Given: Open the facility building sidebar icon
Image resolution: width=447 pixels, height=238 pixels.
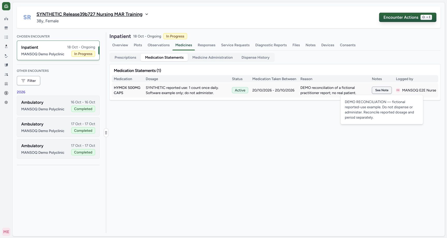Looking at the screenshot, I should point(6,19).
